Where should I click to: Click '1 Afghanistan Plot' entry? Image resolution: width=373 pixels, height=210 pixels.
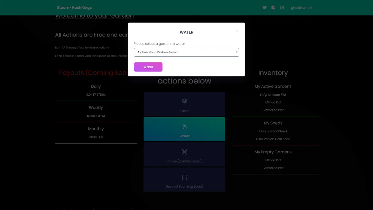pos(273,94)
